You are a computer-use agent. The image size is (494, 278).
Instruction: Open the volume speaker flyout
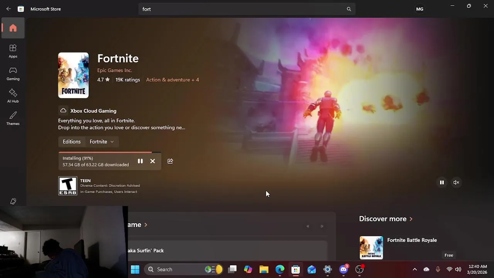[458, 269]
